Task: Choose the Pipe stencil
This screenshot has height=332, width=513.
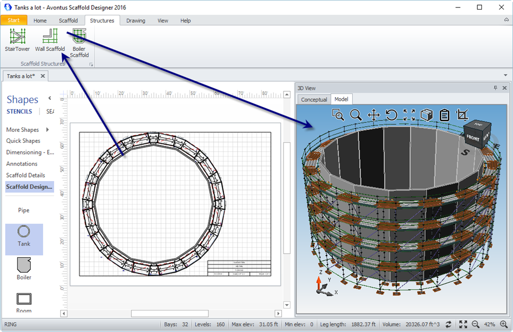Action: (x=24, y=210)
